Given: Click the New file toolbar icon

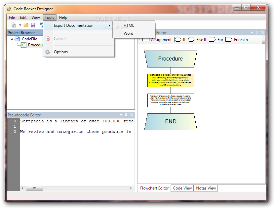Looking at the screenshot, I should coord(14,25).
